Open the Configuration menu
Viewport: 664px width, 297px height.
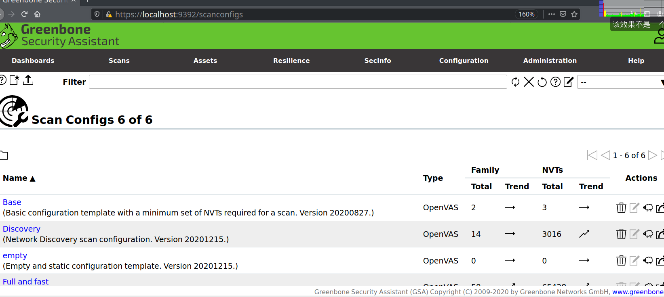[464, 61]
